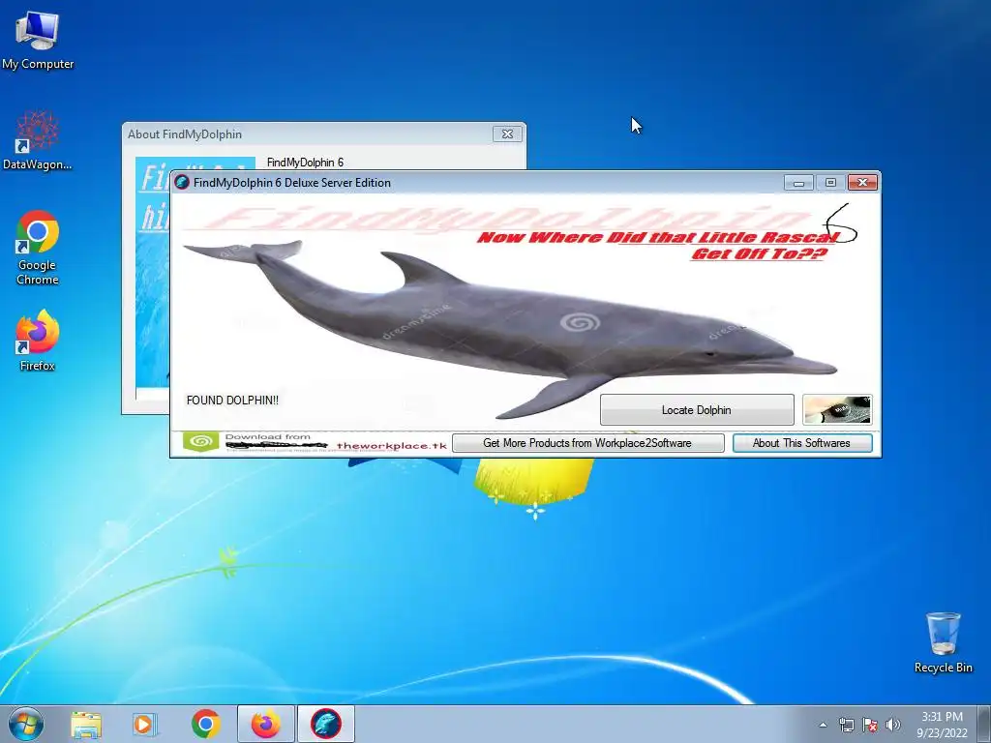Close the About FindMyDolphin dialog
Screen dimensions: 991x743
[x=507, y=134]
